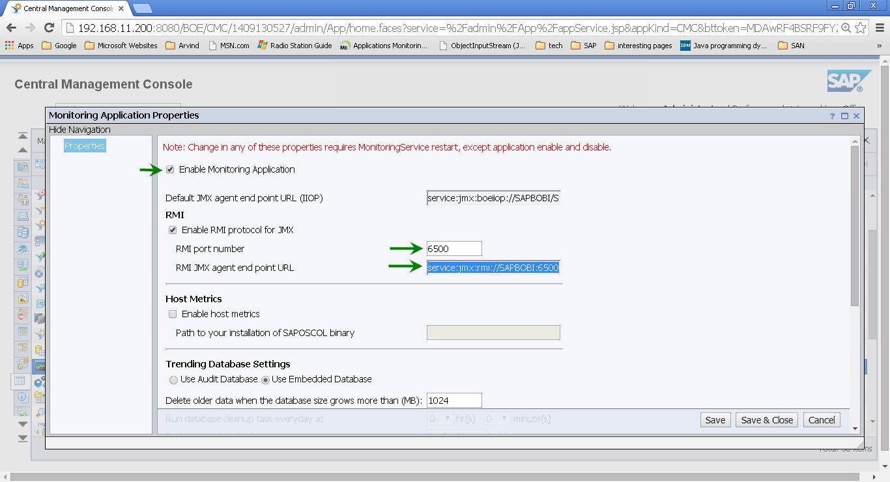Image resolution: width=890 pixels, height=482 pixels.
Task: Open the cleanup minute(s) dropdown
Action: click(496, 419)
